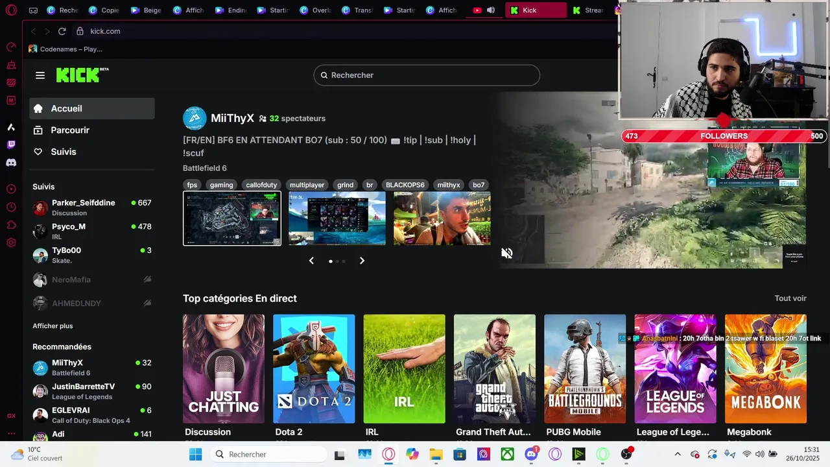Open Psyco_M followed channel
The height and width of the screenshot is (467, 830).
pos(92,232)
